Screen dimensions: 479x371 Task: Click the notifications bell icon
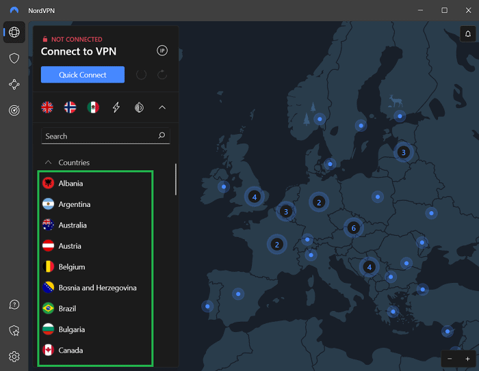[467, 34]
